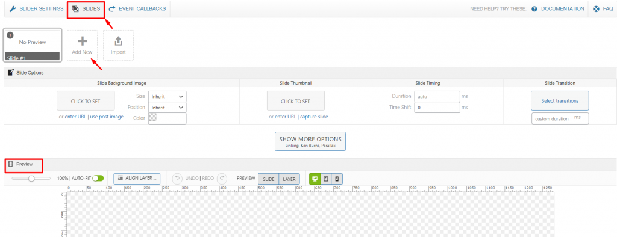Toggle the AUTO-FIT switch
The height and width of the screenshot is (237, 617).
tap(98, 179)
